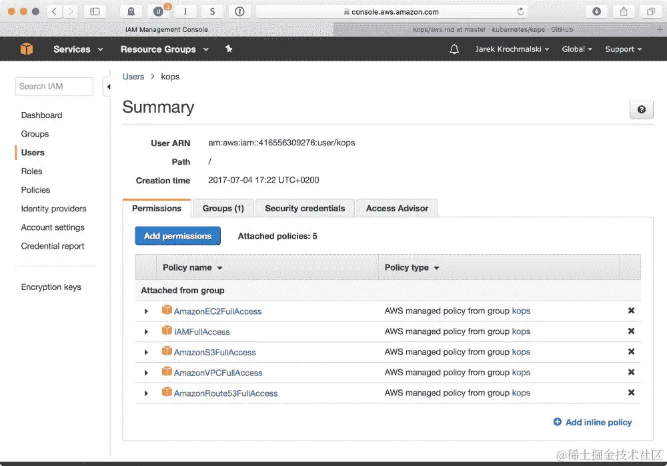Open Policies in IAM sidebar

pos(36,190)
